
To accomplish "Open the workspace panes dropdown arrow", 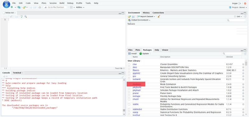I will (x=74, y=7).
